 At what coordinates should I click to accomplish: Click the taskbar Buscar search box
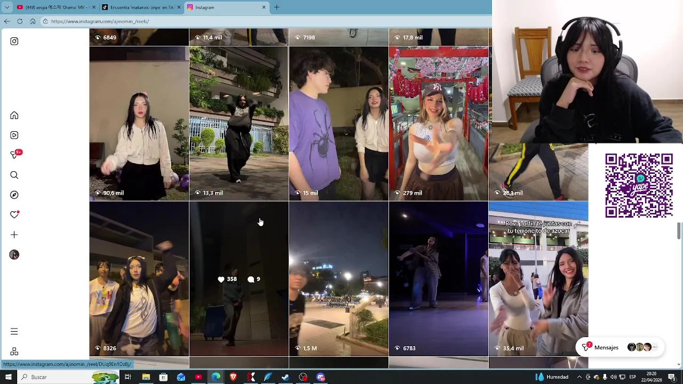pos(68,377)
